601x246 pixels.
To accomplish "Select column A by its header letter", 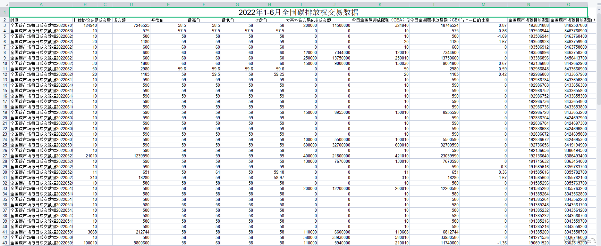I will click(41, 4).
